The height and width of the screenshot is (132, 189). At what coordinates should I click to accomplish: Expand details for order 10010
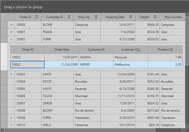point(11,125)
